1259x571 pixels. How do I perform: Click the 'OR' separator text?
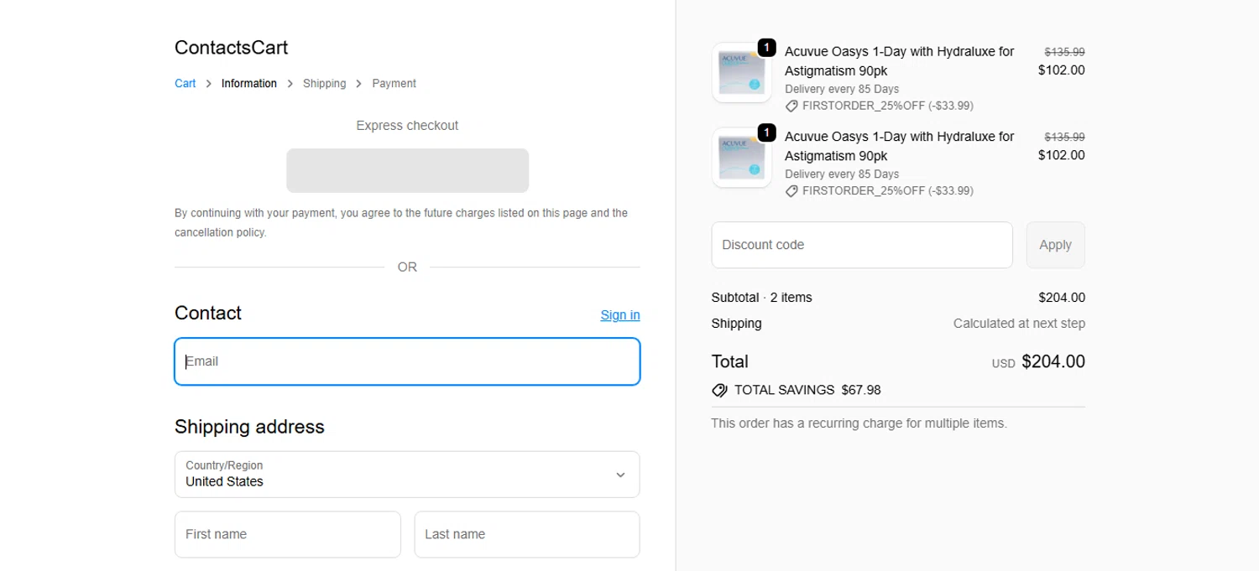point(407,267)
